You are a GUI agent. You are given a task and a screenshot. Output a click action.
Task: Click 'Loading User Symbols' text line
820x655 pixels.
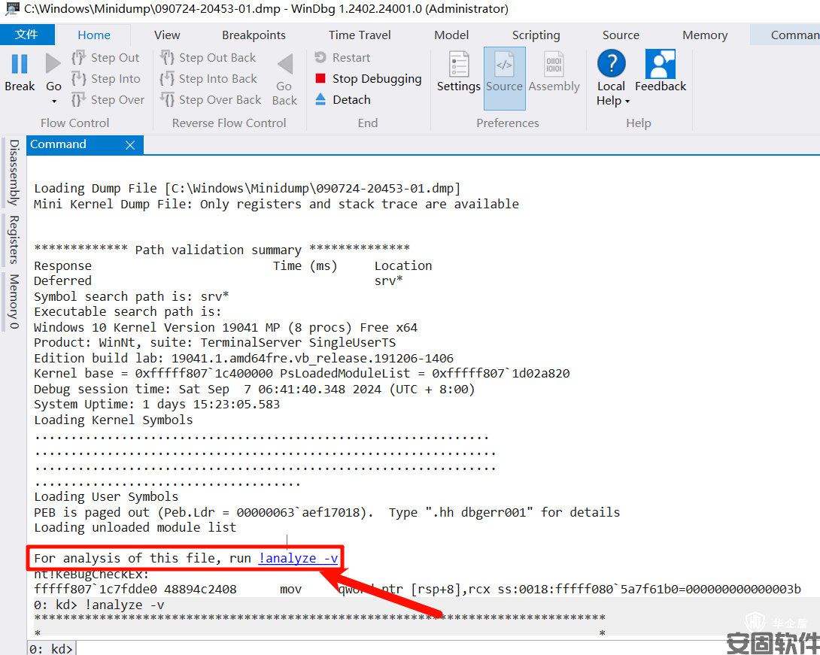[x=106, y=496]
